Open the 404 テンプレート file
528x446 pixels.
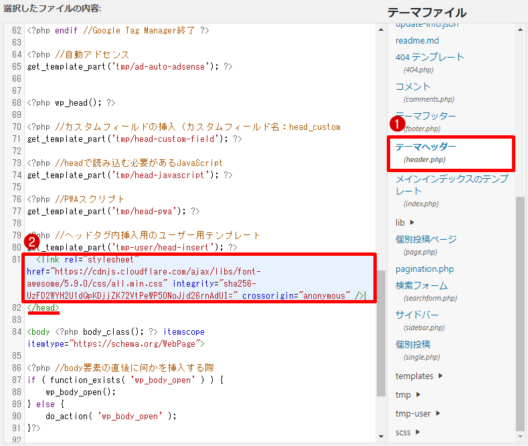(x=430, y=57)
